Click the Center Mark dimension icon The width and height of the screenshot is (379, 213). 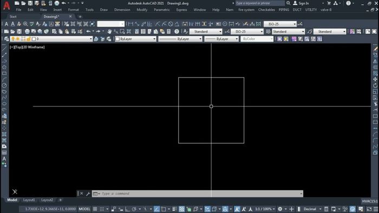pos(225,24)
